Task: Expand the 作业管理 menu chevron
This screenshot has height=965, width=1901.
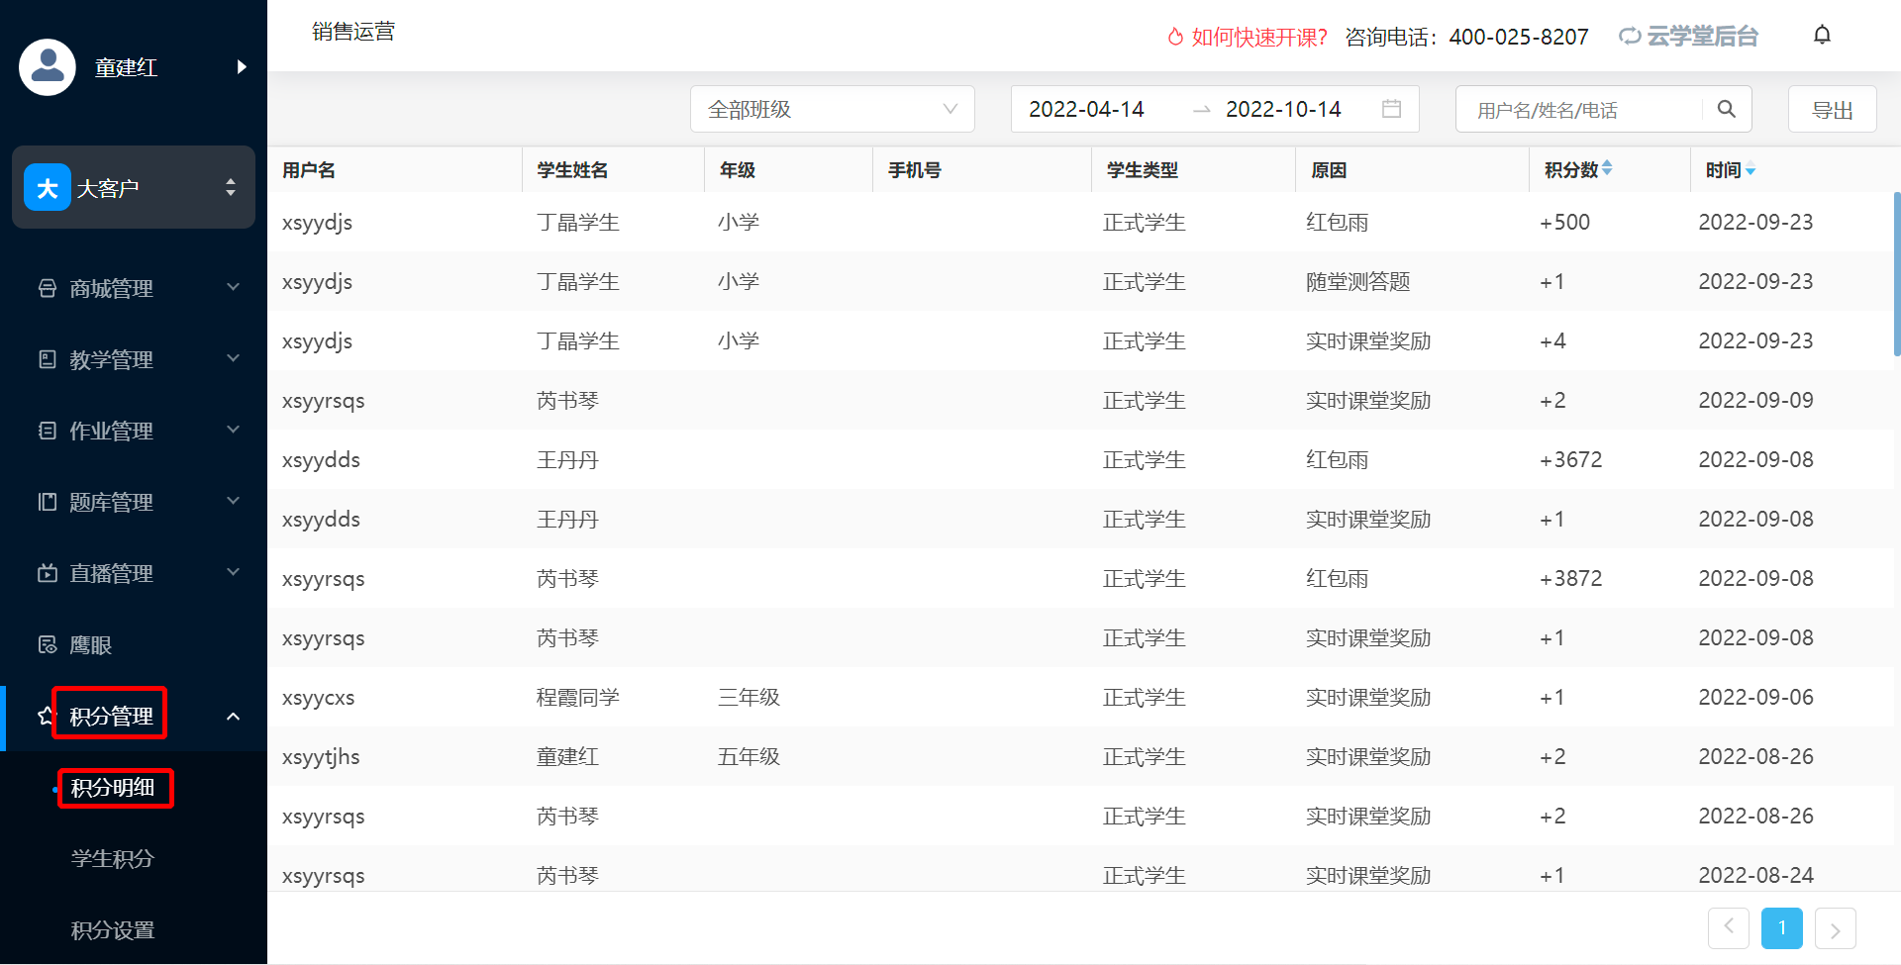Action: (x=234, y=430)
